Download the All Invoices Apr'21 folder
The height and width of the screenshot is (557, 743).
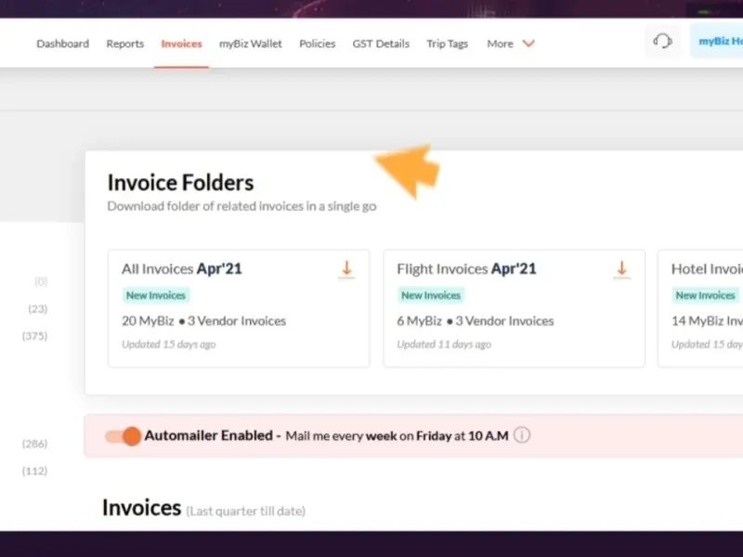346,269
